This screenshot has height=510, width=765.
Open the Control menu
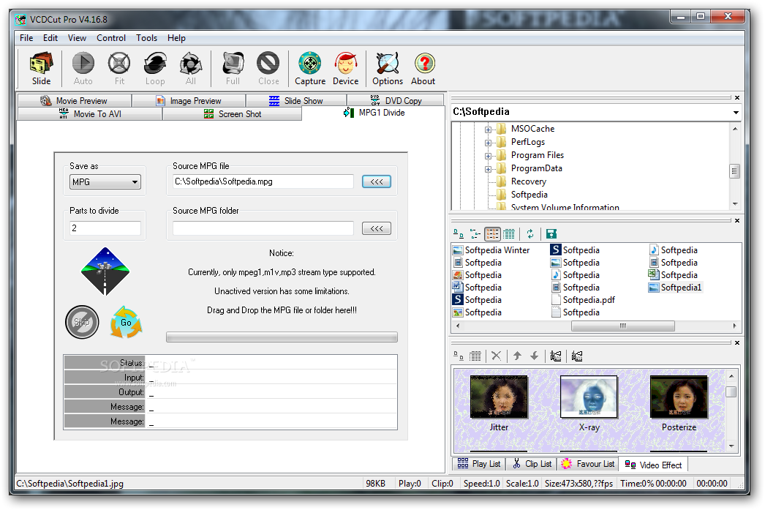tap(110, 38)
